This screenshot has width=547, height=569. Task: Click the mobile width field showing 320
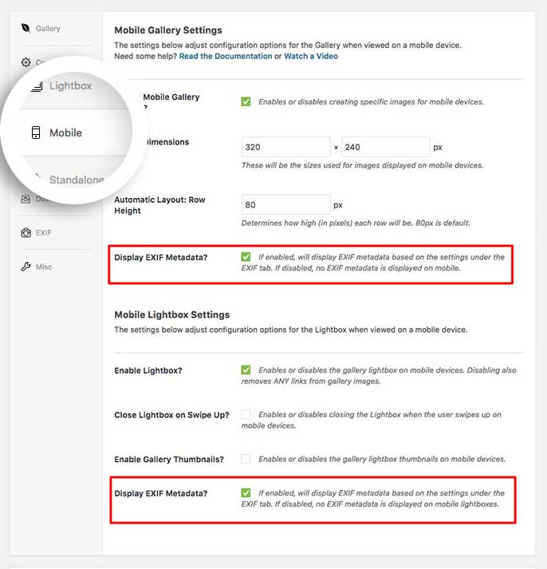click(x=285, y=147)
